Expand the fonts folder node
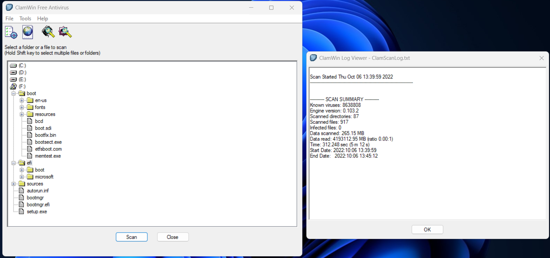550x258 pixels. click(x=22, y=107)
